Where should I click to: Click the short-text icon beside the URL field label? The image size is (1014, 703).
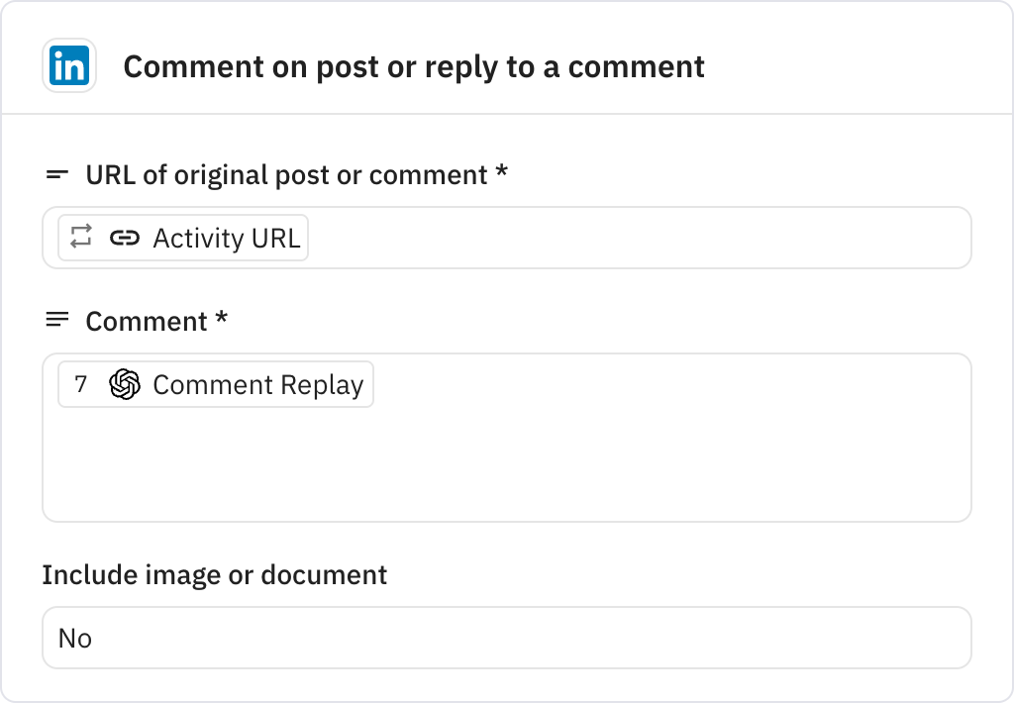[55, 174]
